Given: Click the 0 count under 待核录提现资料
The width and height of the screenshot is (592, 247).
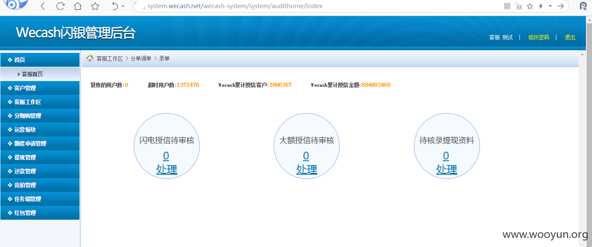Looking at the screenshot, I should pyautogui.click(x=446, y=156).
